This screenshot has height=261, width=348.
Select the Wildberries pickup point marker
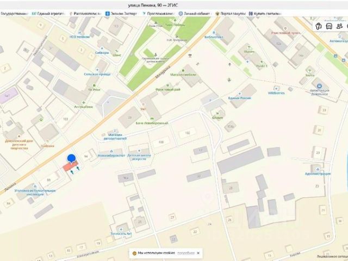pyautogui.click(x=276, y=89)
